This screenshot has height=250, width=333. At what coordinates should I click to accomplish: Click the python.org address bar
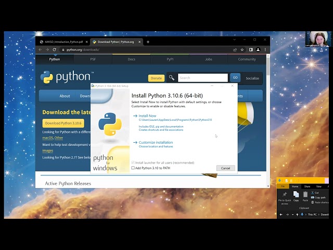click(147, 49)
